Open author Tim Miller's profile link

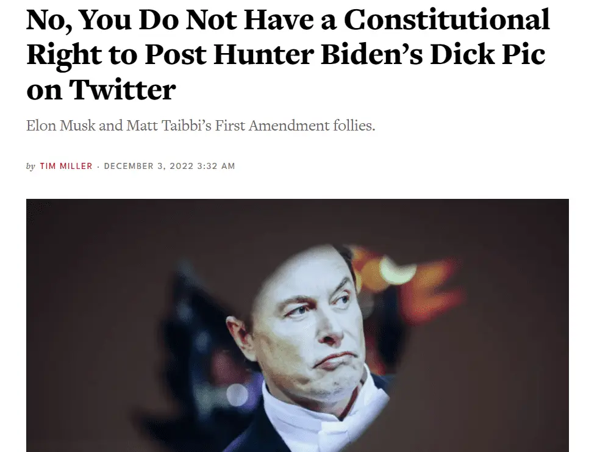[x=66, y=166]
